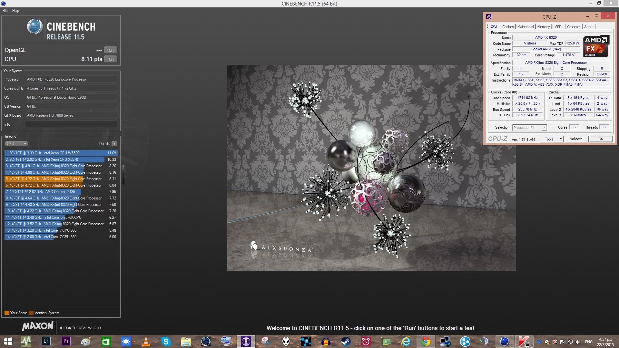Select ranking row Intel Core i5-3570K

point(61,217)
